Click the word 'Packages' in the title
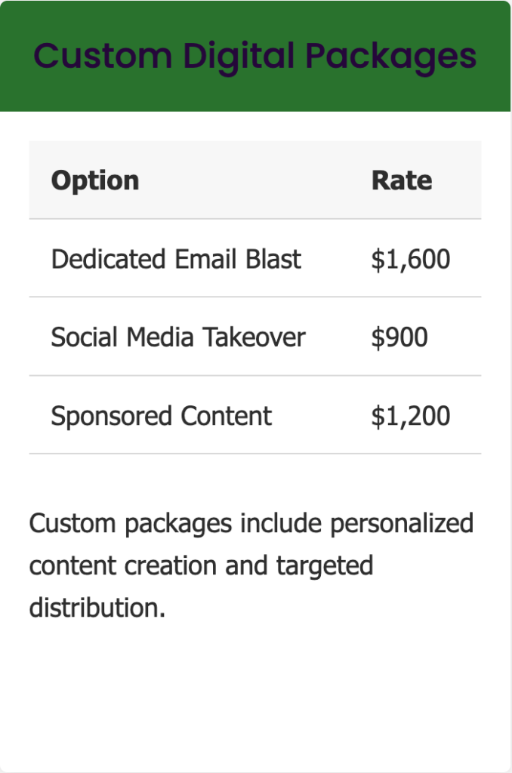 pyautogui.click(x=390, y=57)
